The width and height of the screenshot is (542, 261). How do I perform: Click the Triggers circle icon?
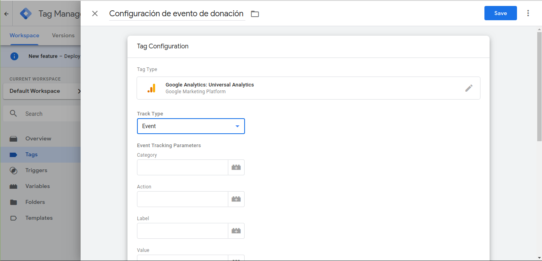coord(14,171)
